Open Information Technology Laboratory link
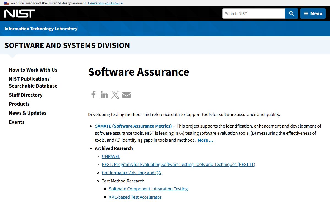The height and width of the screenshot is (203, 330). pyautogui.click(x=41, y=29)
